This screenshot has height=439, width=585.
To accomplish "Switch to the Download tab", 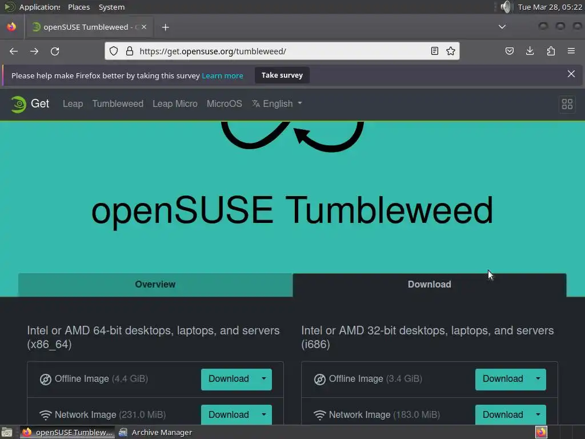I will click(430, 285).
